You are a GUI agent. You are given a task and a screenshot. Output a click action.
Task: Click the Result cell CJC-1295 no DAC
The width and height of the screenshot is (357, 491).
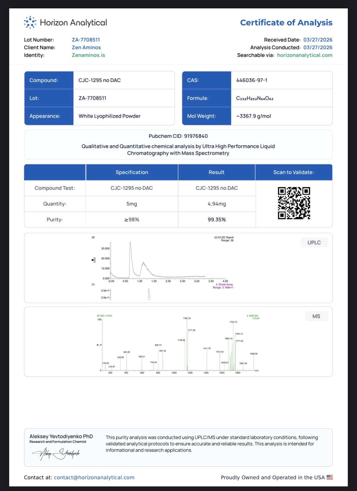point(217,188)
